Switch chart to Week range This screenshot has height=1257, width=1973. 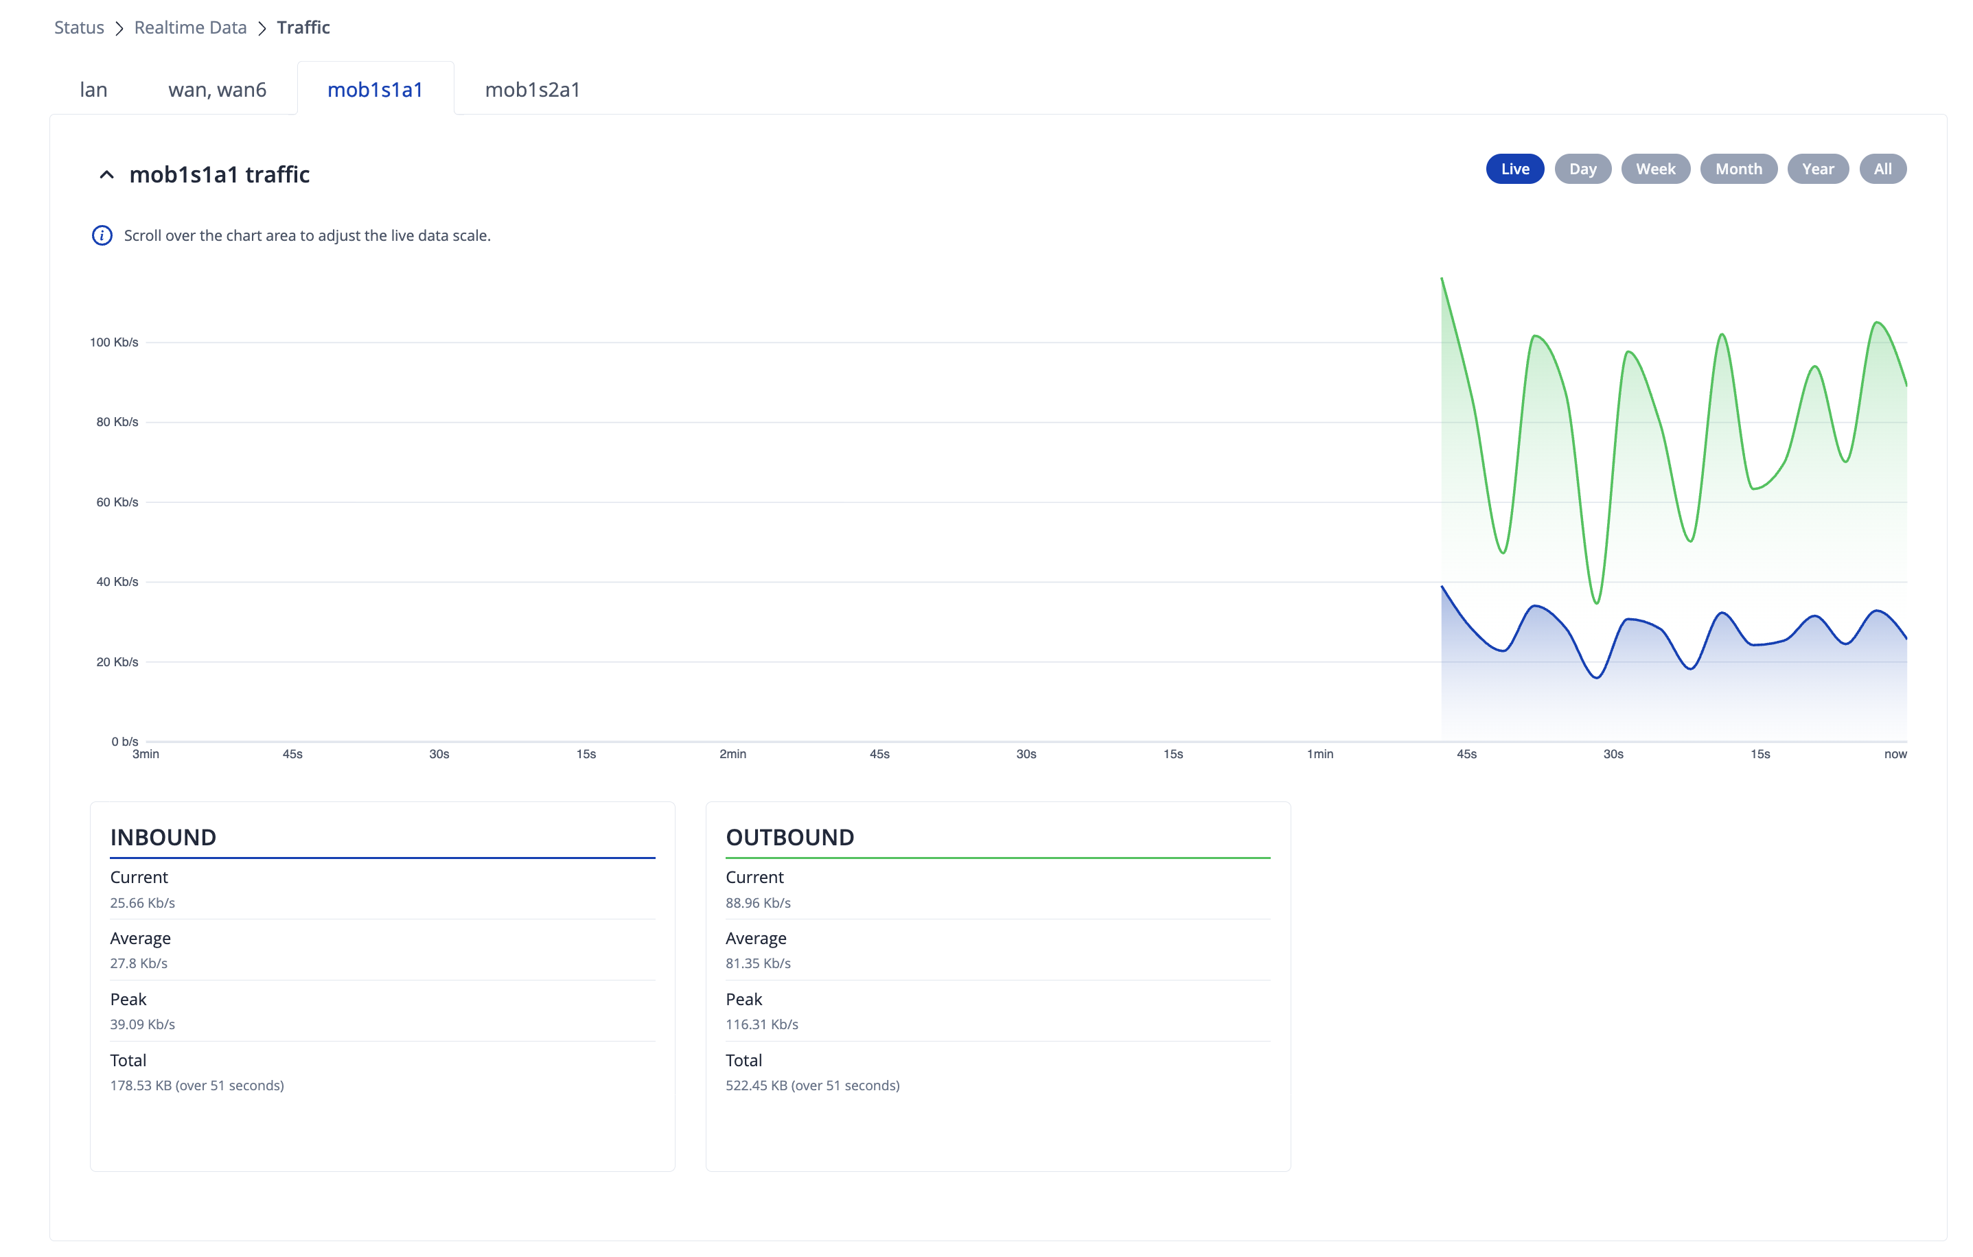(1655, 169)
